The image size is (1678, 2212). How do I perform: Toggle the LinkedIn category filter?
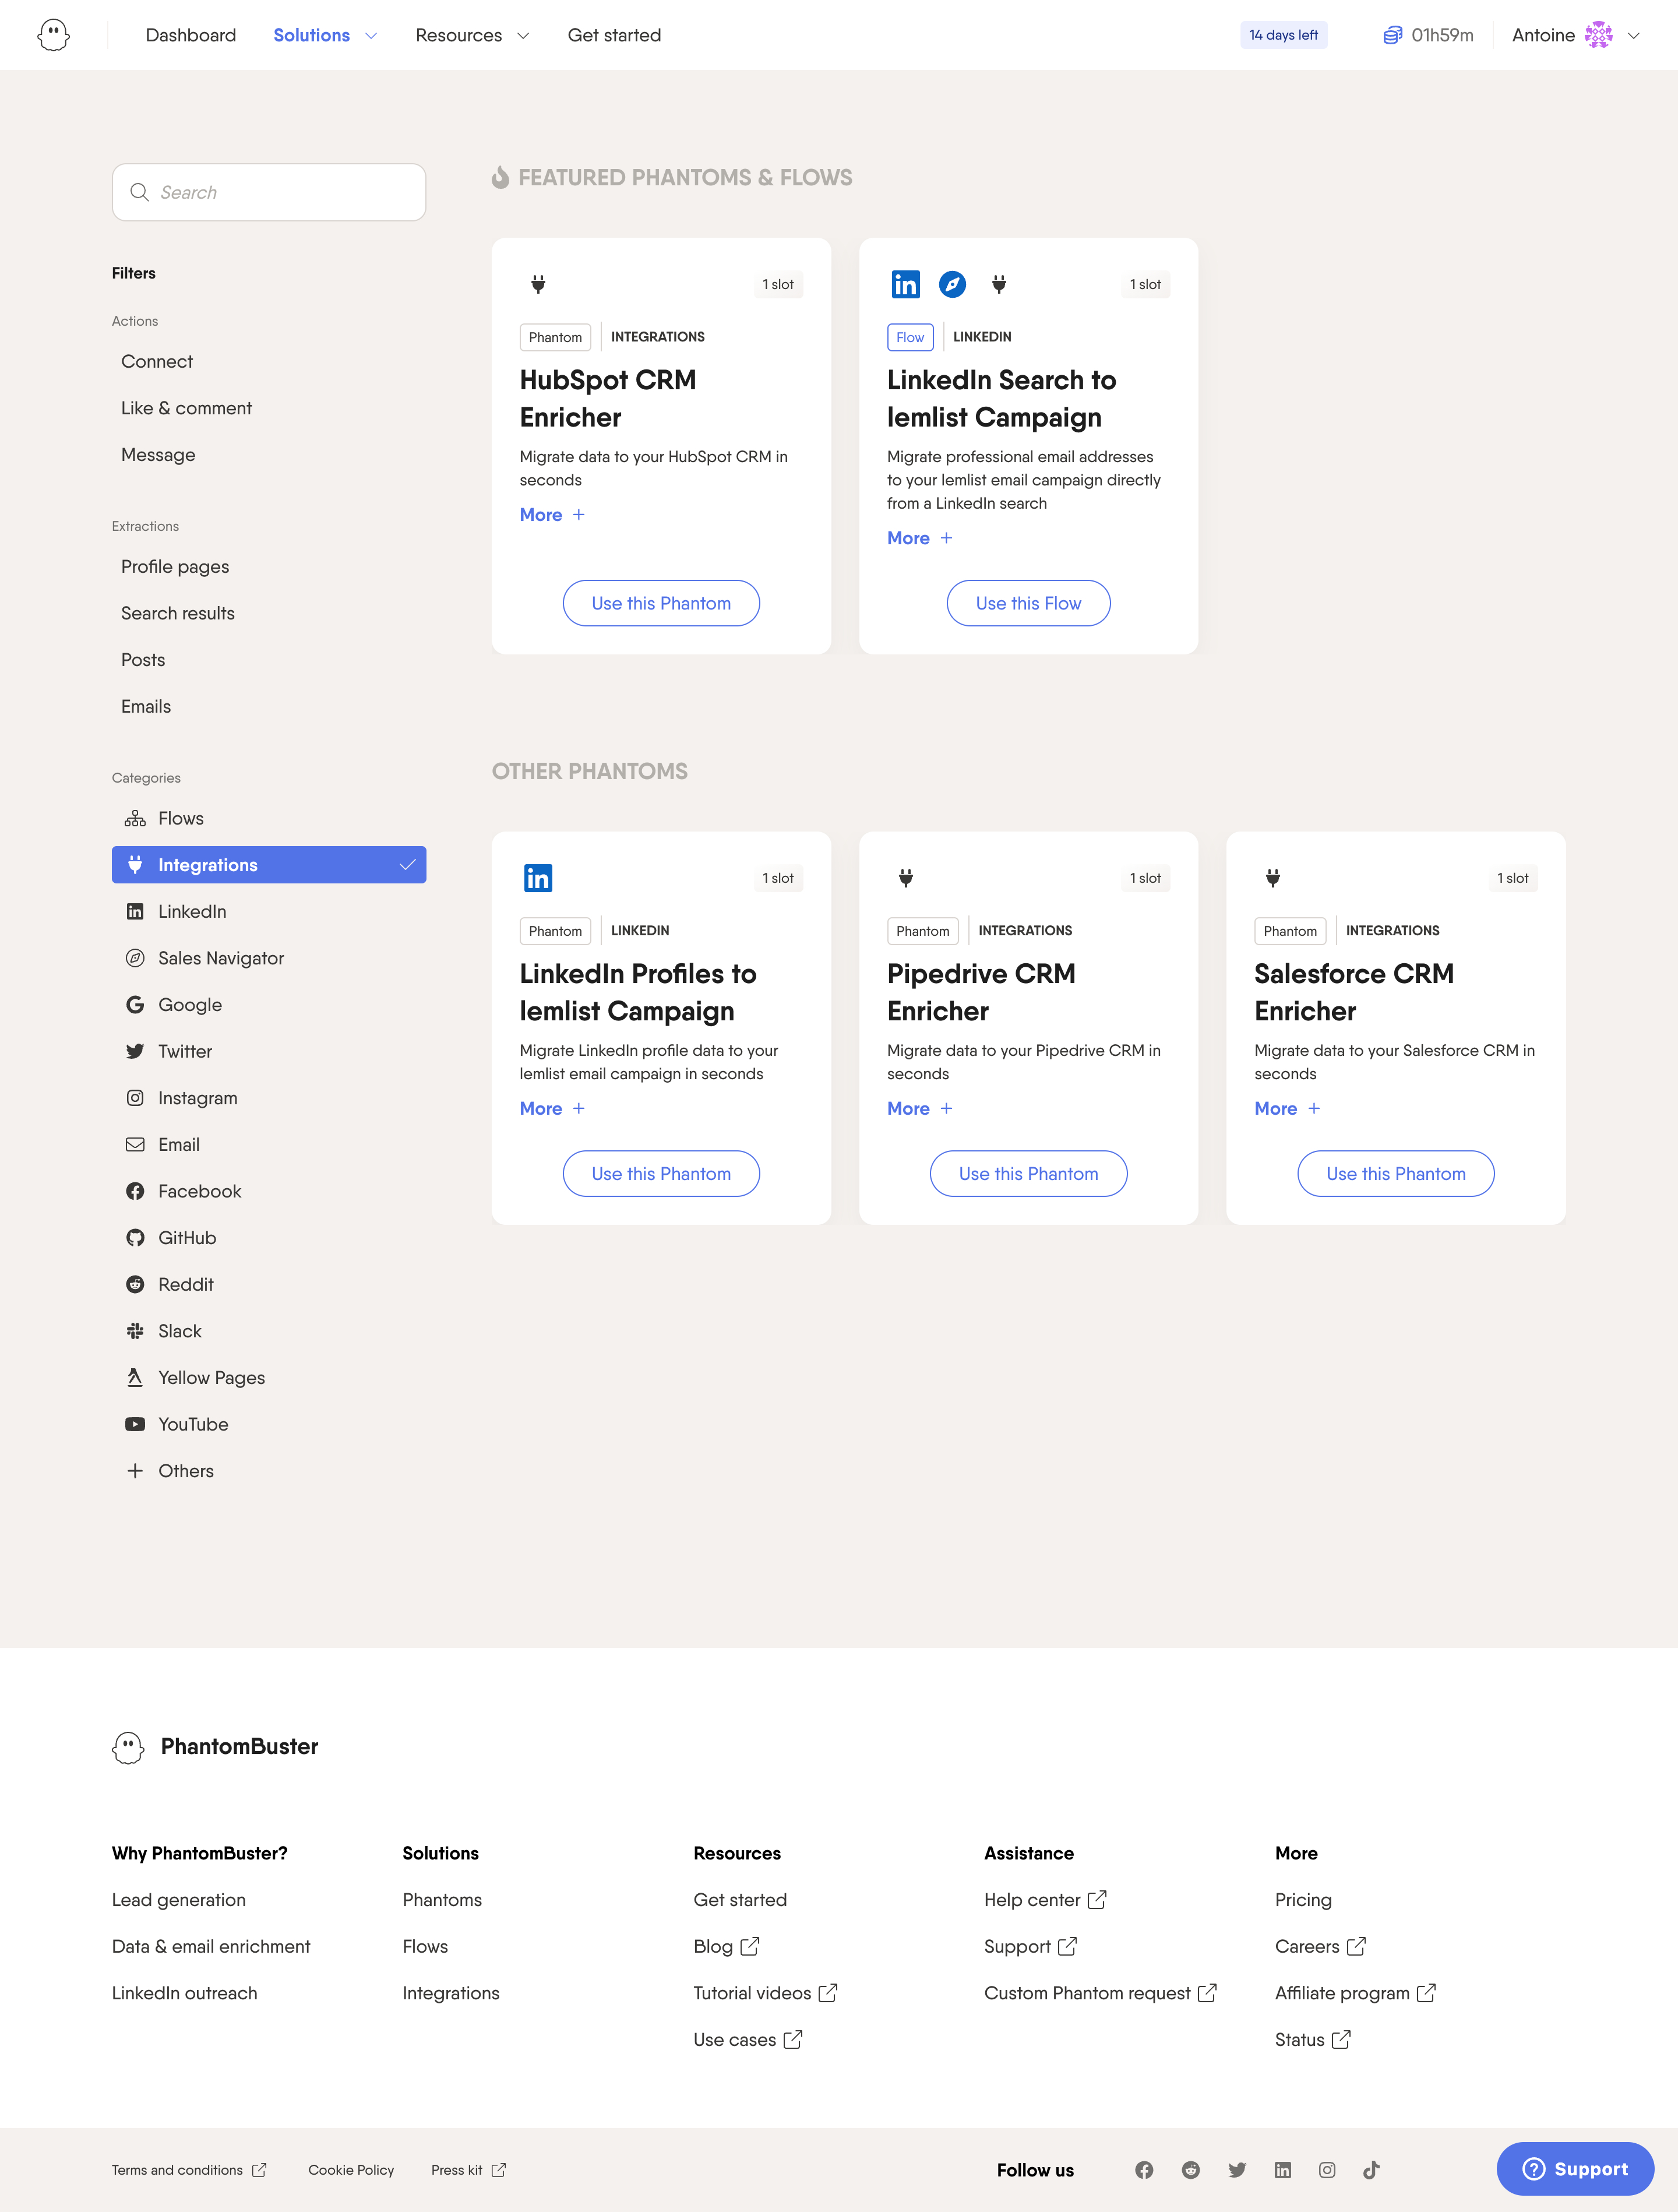tap(269, 911)
